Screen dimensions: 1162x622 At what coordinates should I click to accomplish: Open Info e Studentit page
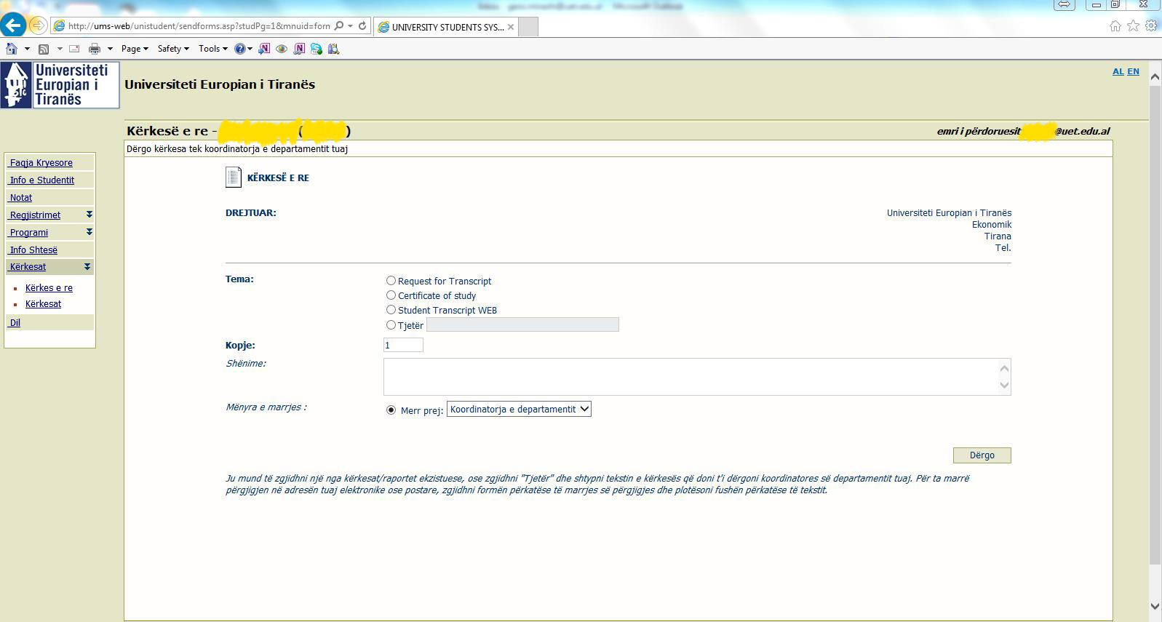42,180
